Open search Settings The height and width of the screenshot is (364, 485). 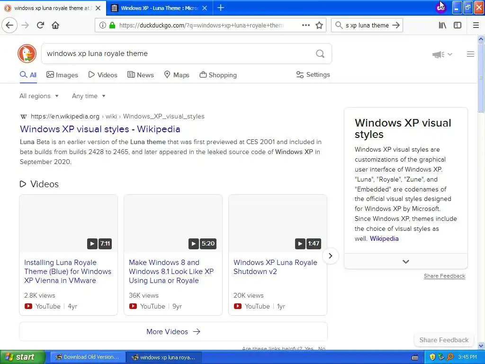[x=313, y=74]
